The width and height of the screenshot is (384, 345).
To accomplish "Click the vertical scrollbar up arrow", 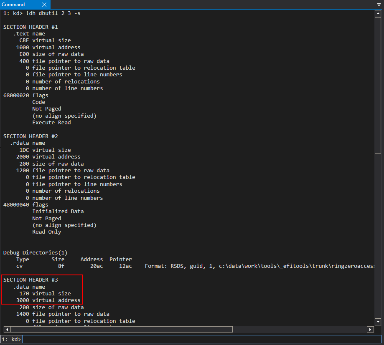I will [378, 13].
